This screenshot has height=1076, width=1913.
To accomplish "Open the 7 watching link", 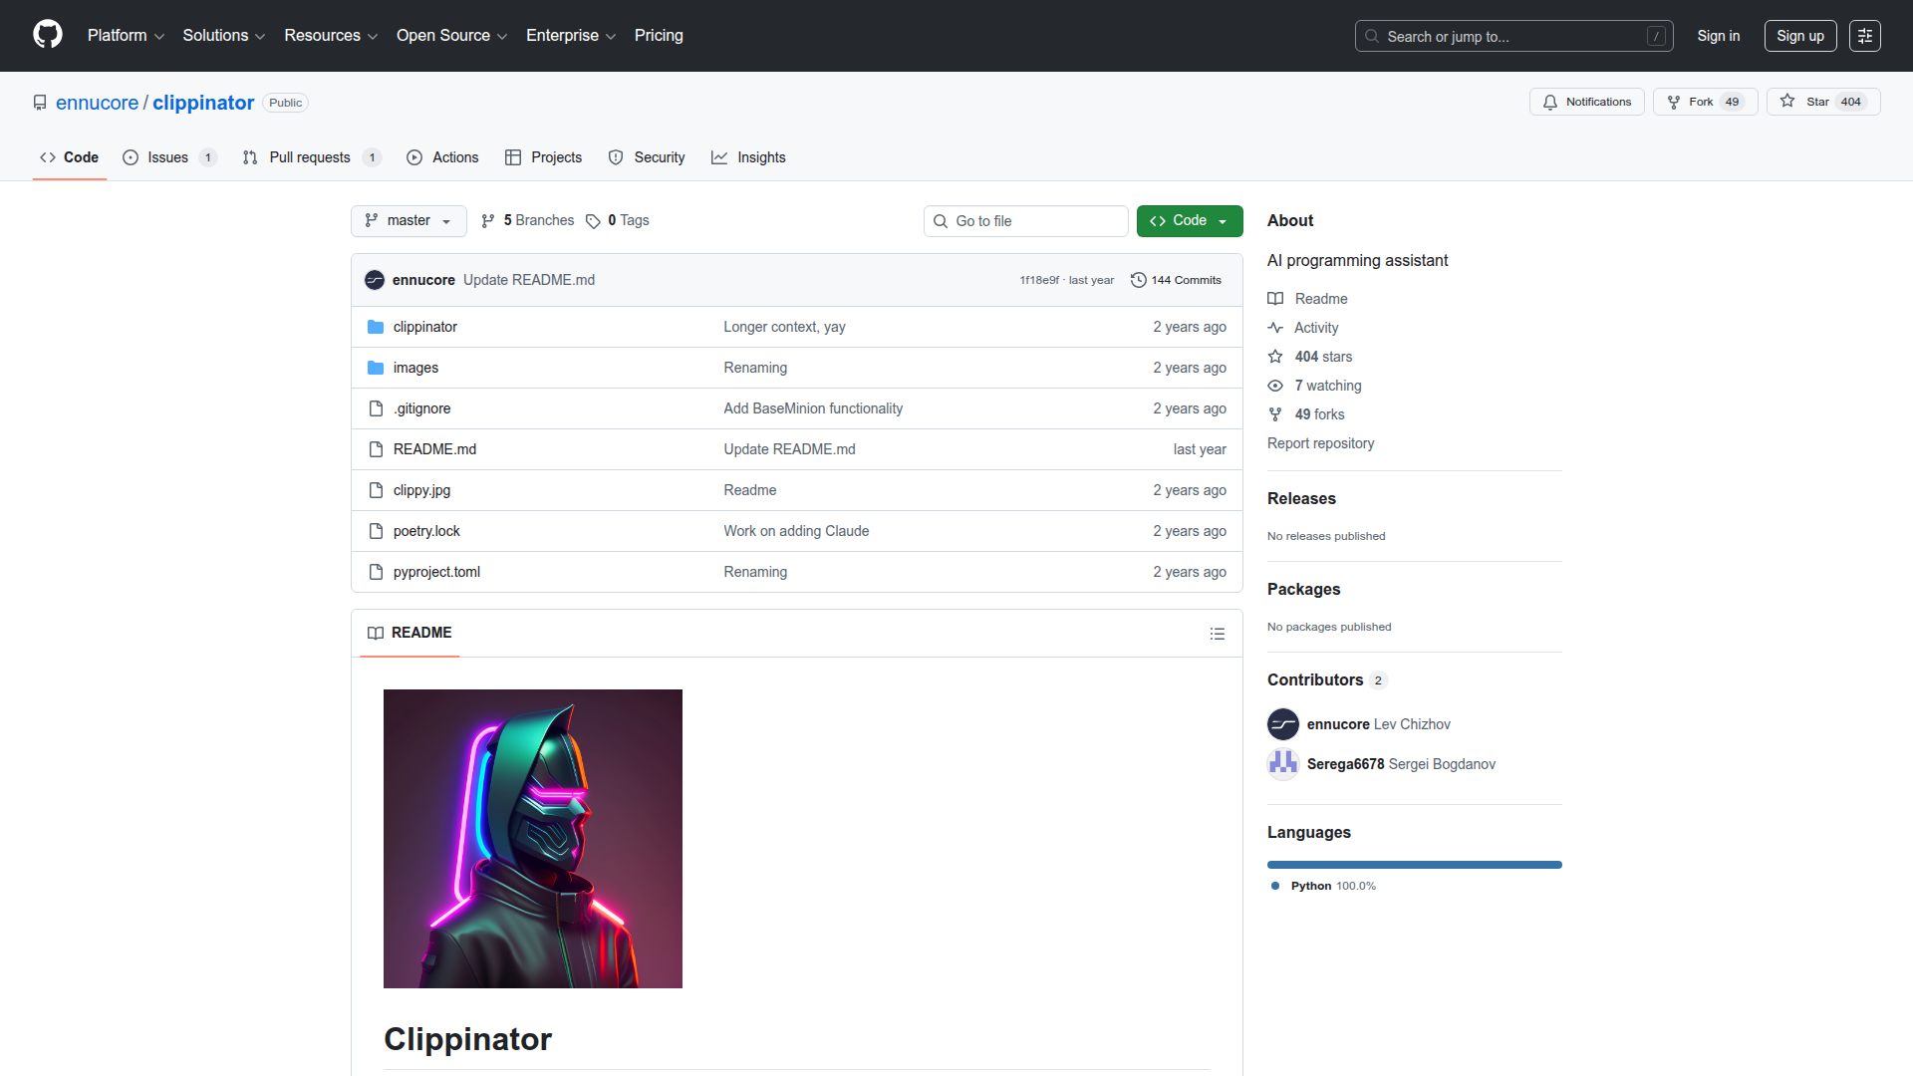I will (x=1327, y=386).
